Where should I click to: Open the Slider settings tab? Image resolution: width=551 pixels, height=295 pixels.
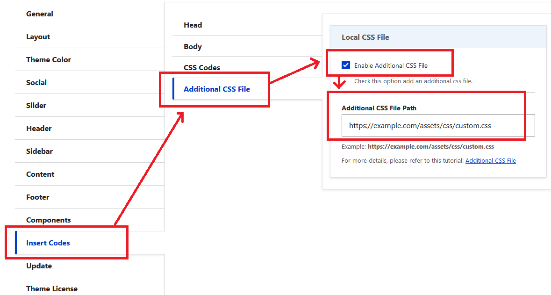pos(36,106)
